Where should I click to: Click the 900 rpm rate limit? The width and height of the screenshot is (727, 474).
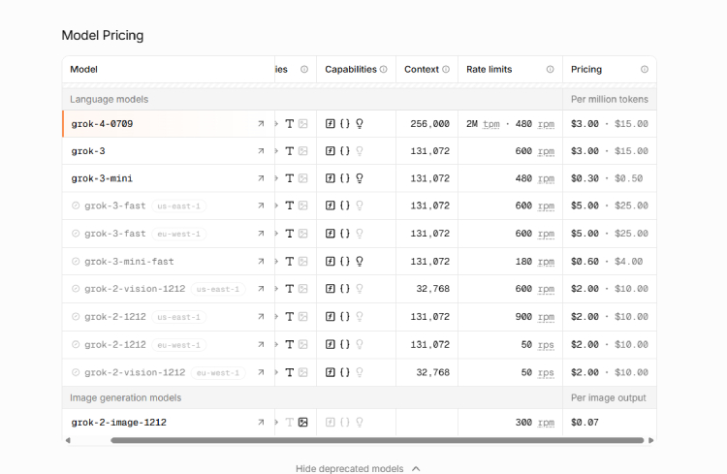coord(534,317)
